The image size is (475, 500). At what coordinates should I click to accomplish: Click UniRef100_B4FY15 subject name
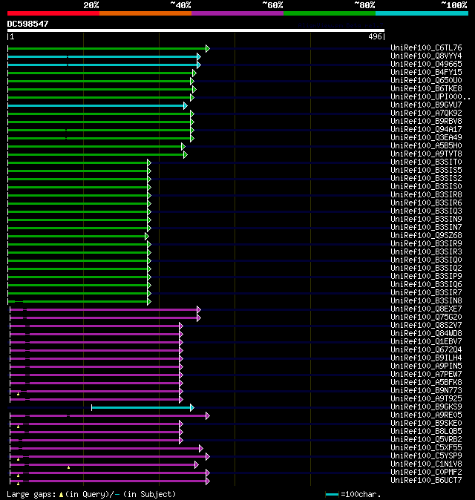coord(426,73)
